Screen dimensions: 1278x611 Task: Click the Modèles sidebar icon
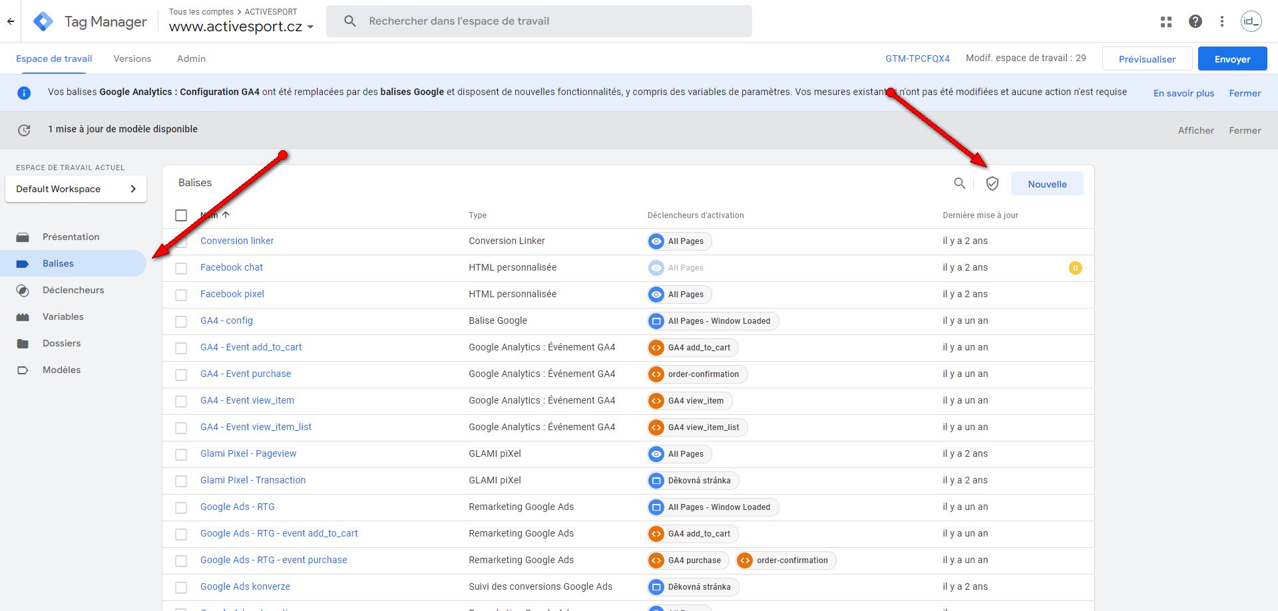23,370
